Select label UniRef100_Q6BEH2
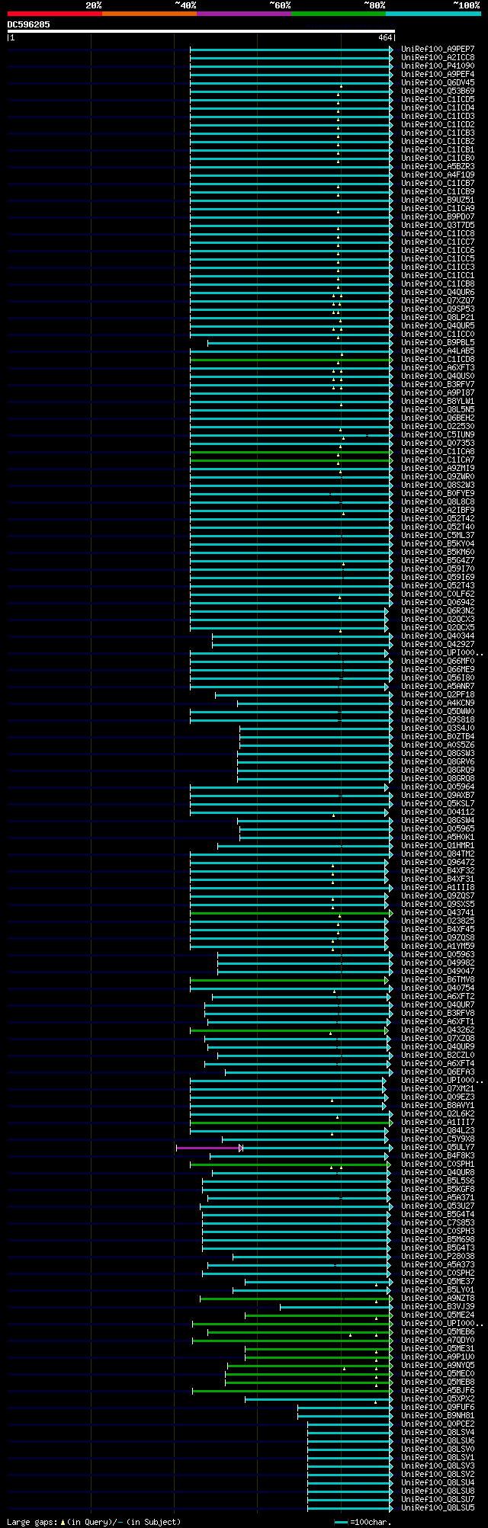This screenshot has width=488, height=1528. point(438,418)
